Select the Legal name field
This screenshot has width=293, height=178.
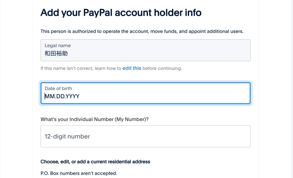tap(145, 50)
